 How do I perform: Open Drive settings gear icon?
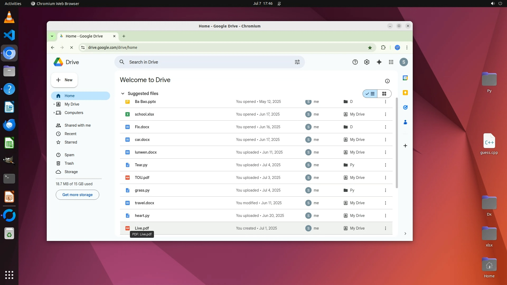(x=367, y=62)
